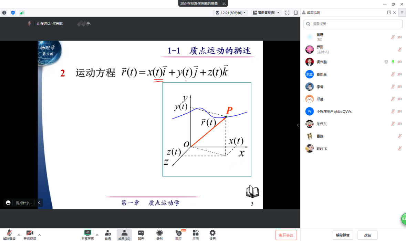Toggle 解除静音 microphone in the toolbar
This screenshot has width=406, height=241.
tap(9, 235)
